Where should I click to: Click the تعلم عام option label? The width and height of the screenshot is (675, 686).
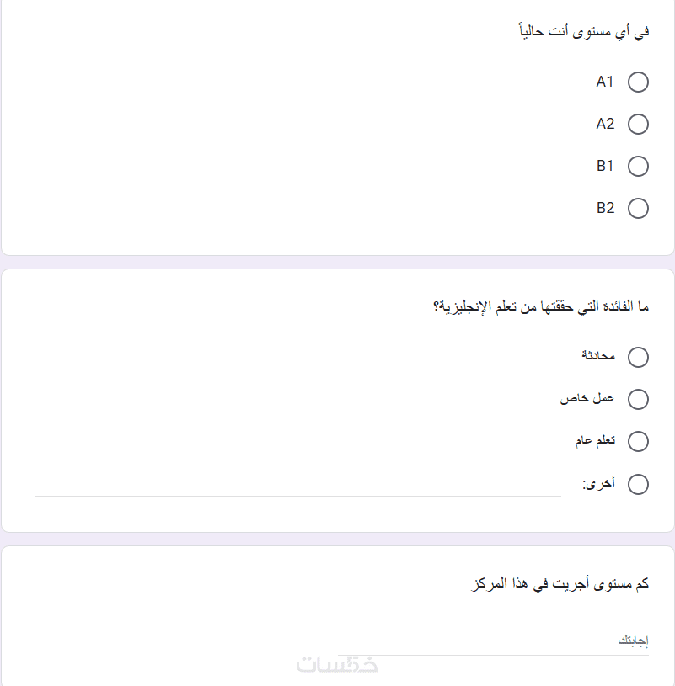click(595, 440)
